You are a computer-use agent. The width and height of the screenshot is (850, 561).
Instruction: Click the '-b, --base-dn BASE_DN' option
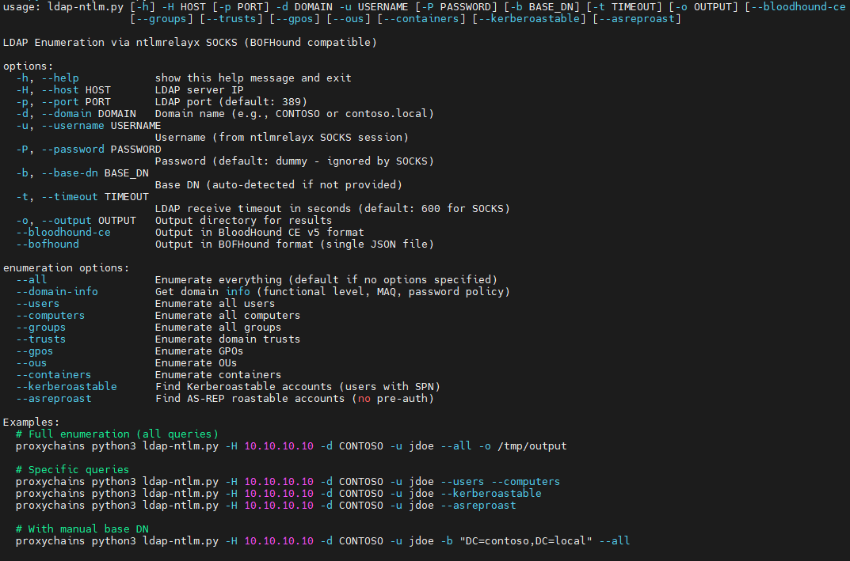pos(82,173)
